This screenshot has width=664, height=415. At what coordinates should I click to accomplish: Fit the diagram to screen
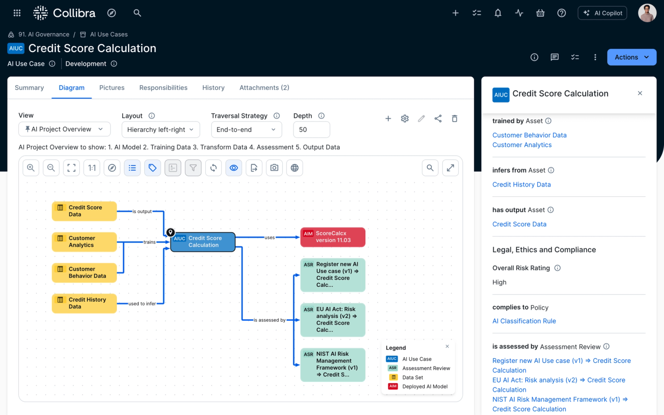pos(71,167)
